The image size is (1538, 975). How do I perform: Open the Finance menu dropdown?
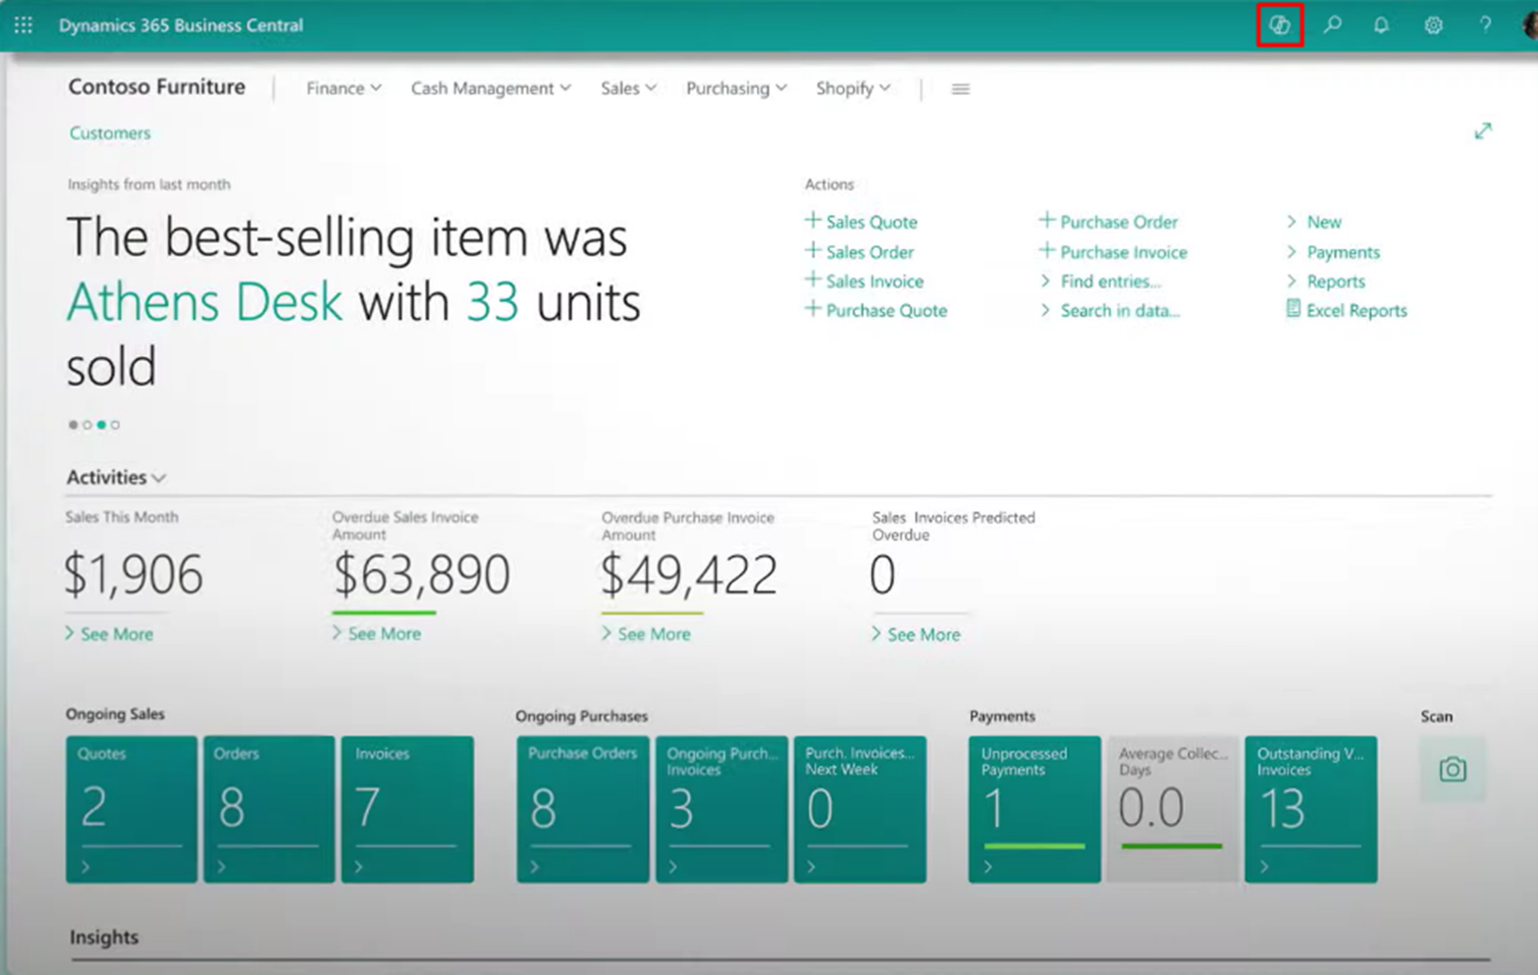(344, 88)
